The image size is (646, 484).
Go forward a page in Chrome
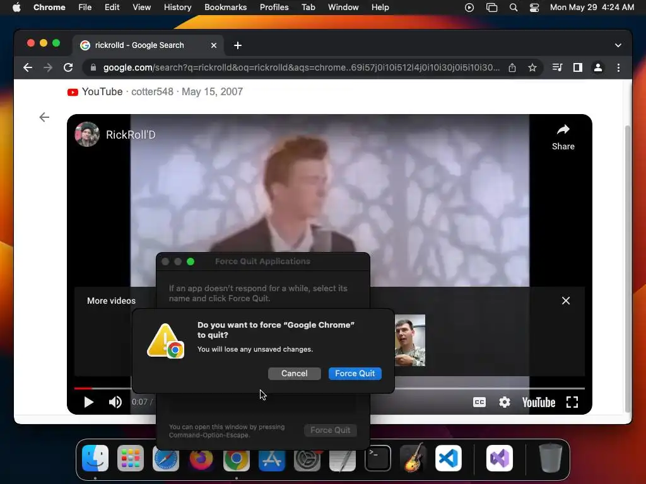[48, 67]
